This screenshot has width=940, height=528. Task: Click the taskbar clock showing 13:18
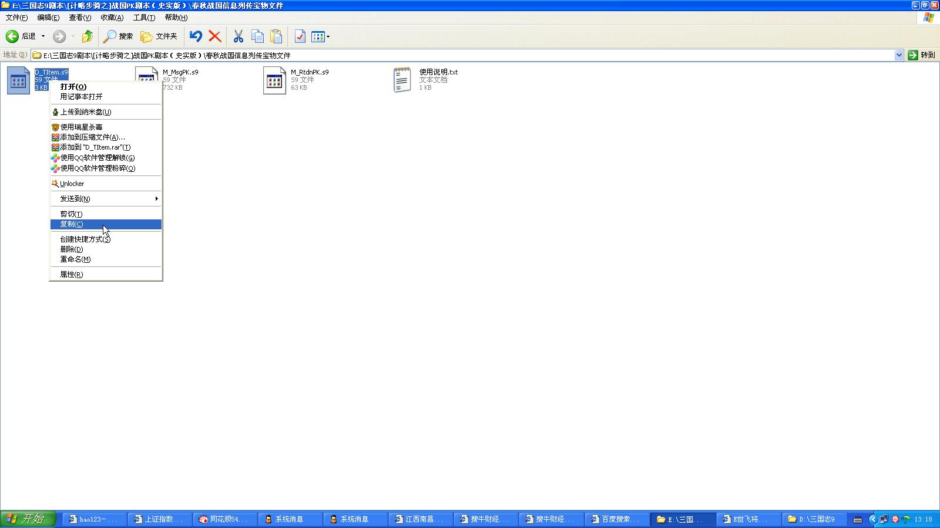coord(923,519)
